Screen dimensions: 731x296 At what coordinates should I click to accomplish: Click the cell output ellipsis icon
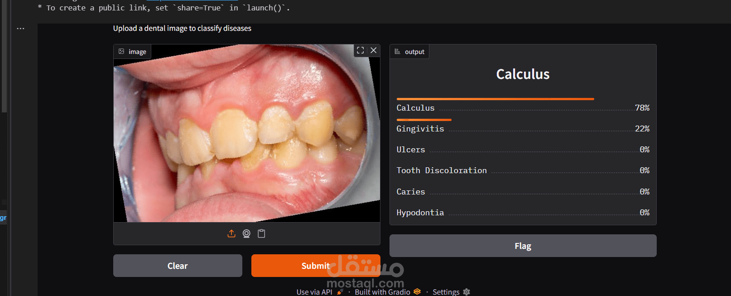[x=20, y=29]
